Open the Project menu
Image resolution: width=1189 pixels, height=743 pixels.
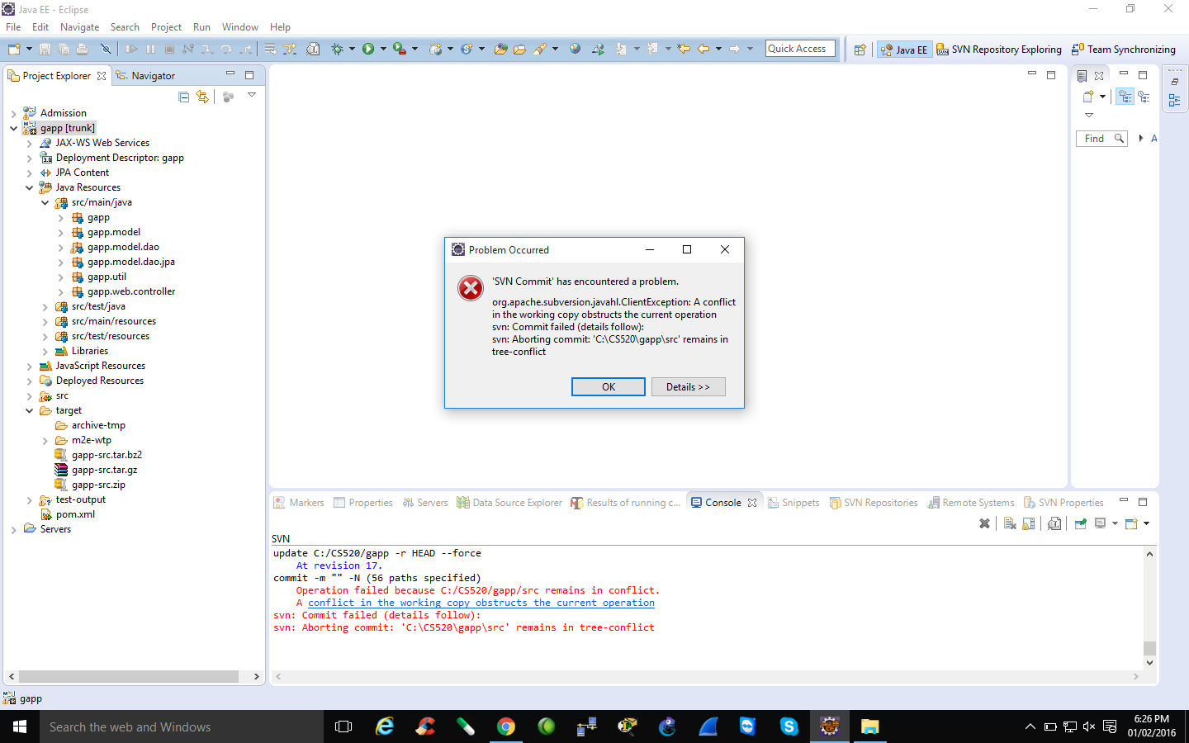tap(166, 27)
